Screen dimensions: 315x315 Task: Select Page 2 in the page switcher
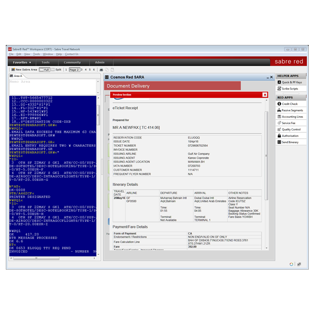(x=74, y=70)
